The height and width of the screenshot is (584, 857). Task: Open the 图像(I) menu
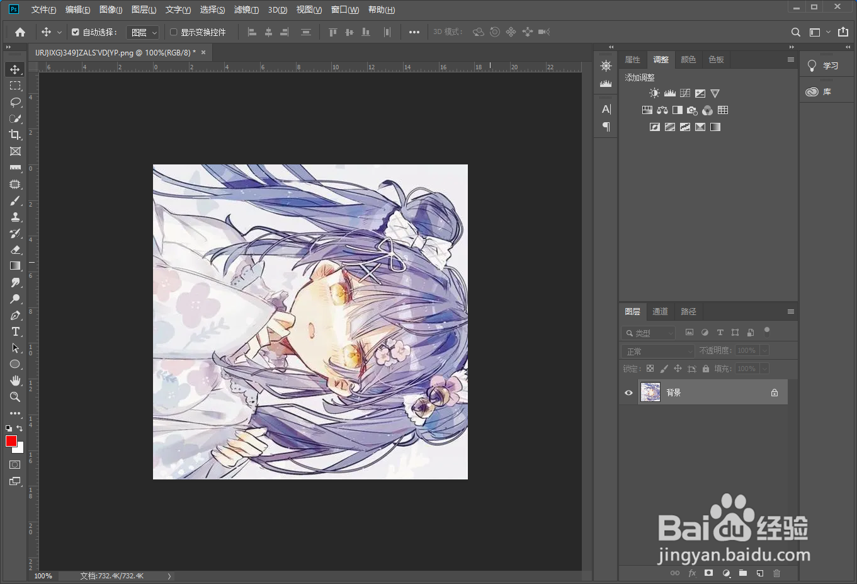click(x=111, y=9)
